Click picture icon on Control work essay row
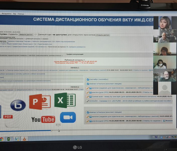 pyautogui.click(x=90, y=97)
